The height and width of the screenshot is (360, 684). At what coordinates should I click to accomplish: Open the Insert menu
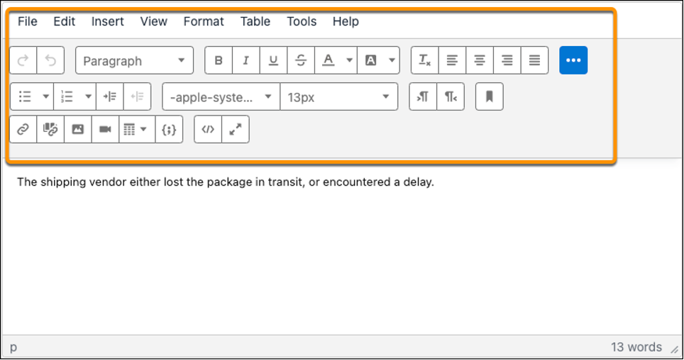107,21
